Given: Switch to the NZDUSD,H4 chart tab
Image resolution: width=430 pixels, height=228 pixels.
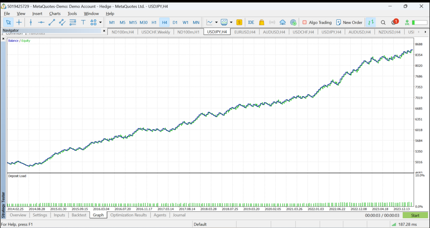Looking at the screenshot, I should coord(389,32).
